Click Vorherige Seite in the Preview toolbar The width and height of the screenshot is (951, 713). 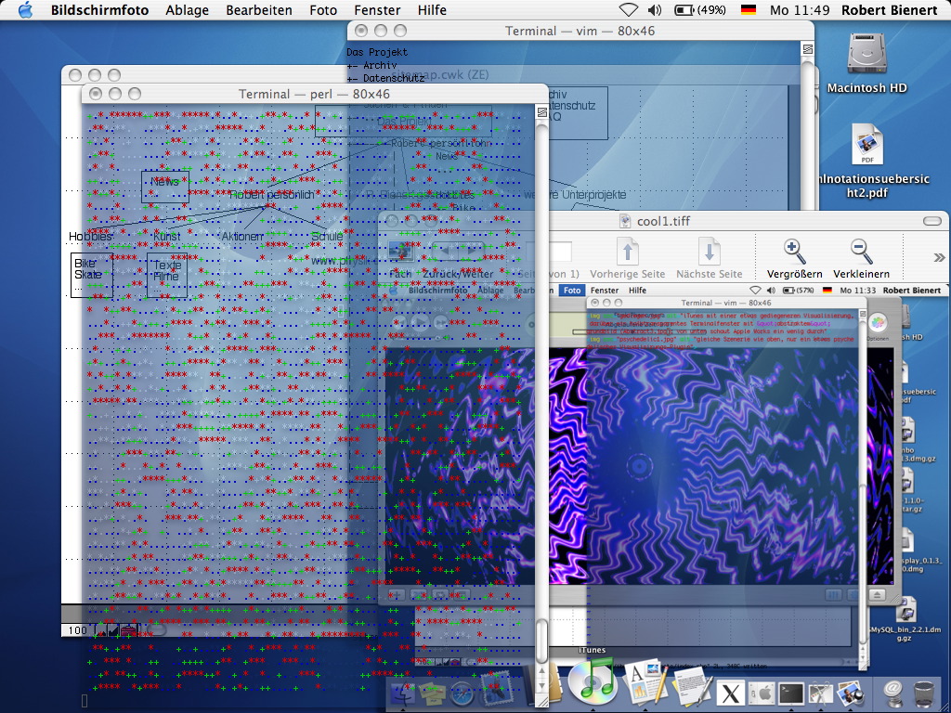pos(627,258)
